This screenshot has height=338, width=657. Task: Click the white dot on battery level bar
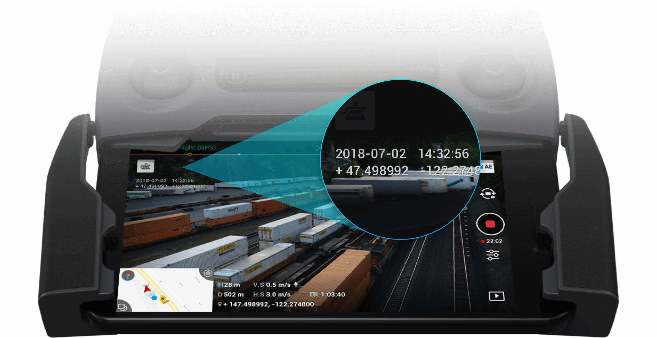[240, 154]
